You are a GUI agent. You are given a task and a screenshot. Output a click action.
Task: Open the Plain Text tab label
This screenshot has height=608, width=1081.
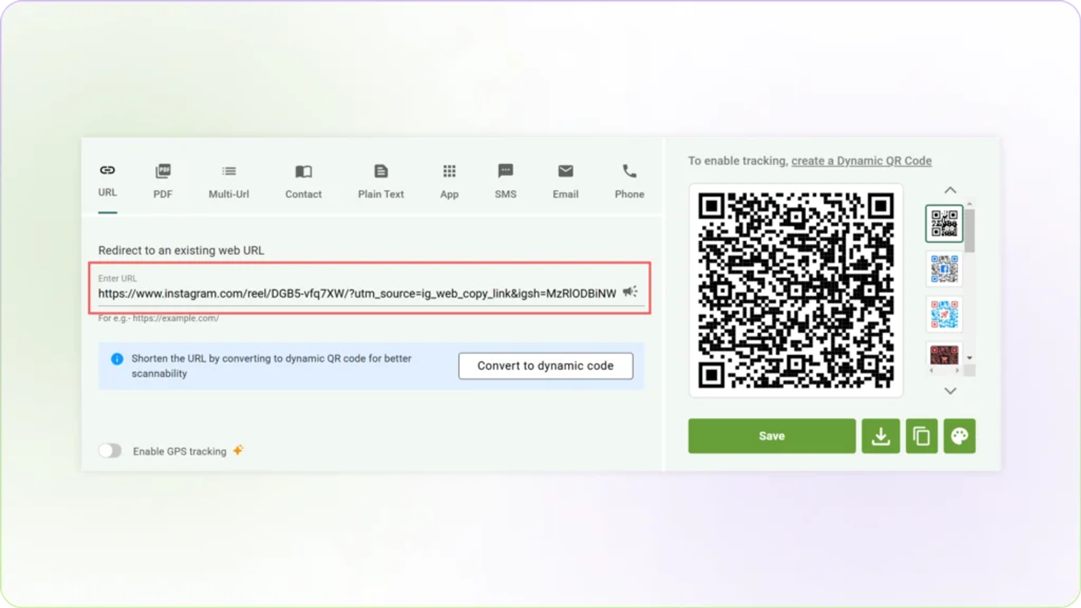coord(381,194)
